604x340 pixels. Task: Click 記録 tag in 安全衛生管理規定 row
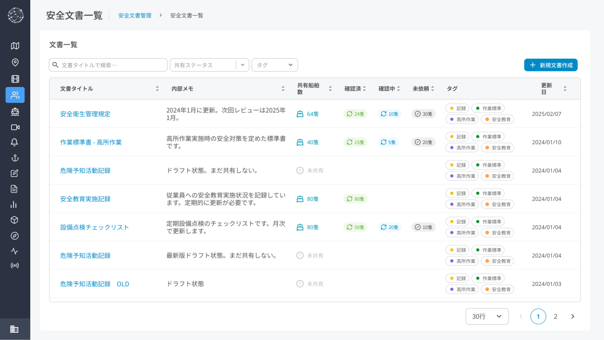pos(457,109)
